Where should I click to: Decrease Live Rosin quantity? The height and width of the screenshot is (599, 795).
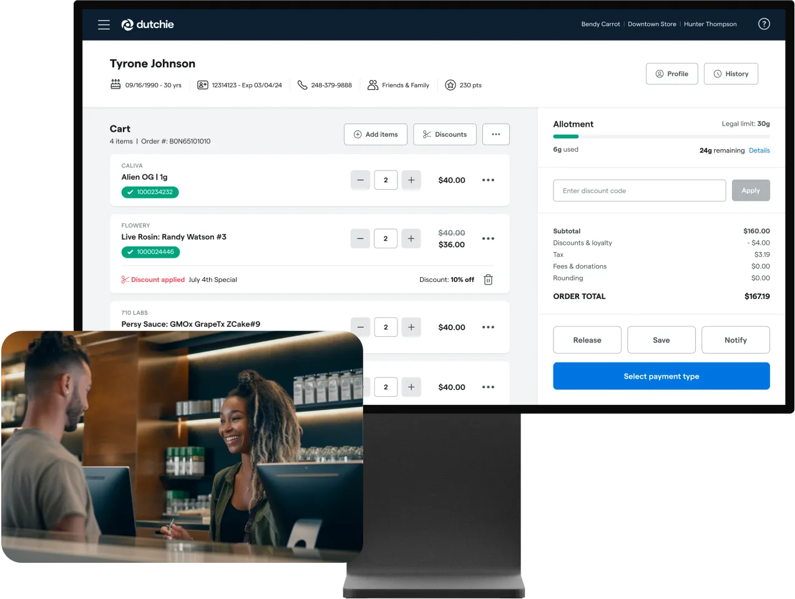(360, 238)
